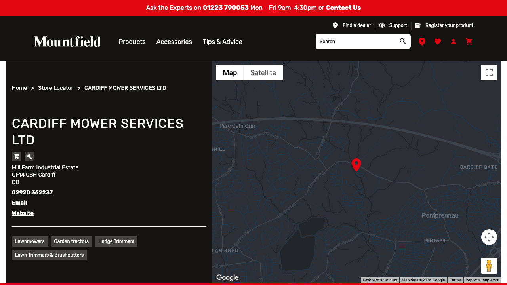Click the shopping cart icon beside the wrench
507x285 pixels.
click(16, 156)
